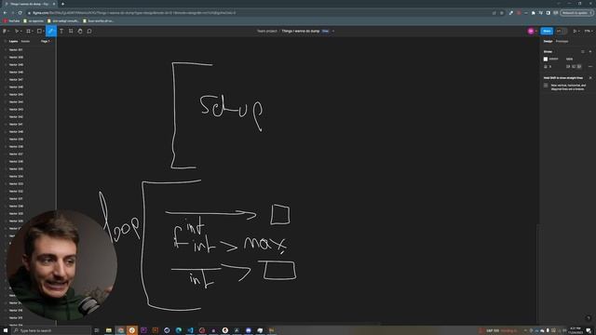Open the Figma main menu icon

pyautogui.click(x=5, y=31)
